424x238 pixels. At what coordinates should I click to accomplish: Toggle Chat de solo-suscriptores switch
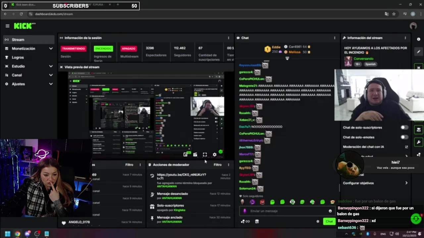pyautogui.click(x=404, y=127)
